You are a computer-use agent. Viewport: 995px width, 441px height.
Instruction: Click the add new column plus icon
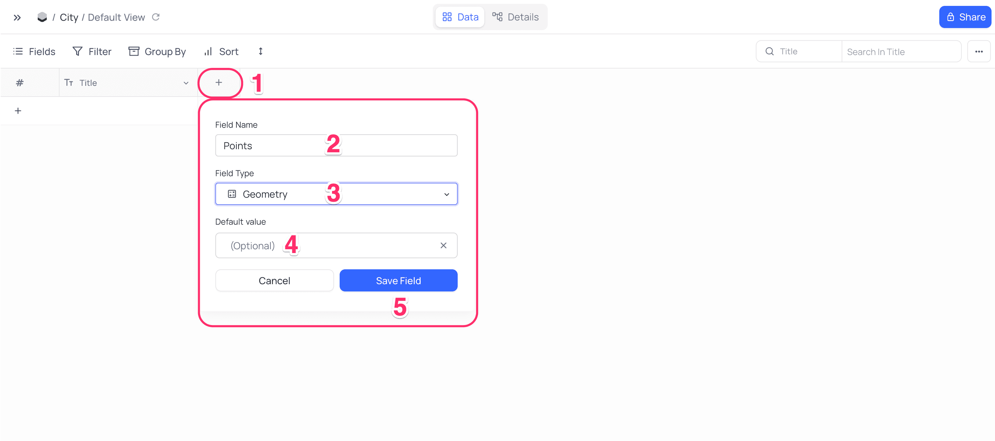(x=218, y=82)
